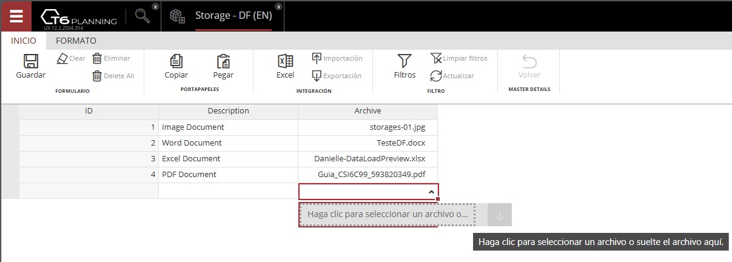Close the search tab
Image resolution: width=732 pixels, height=262 pixels.
point(155,7)
